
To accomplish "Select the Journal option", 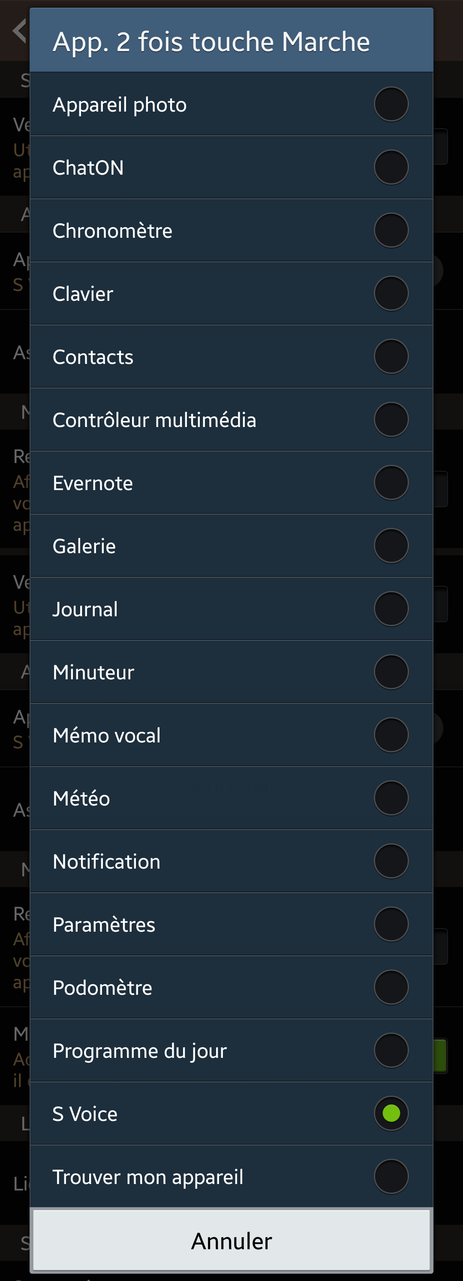I will click(231, 609).
